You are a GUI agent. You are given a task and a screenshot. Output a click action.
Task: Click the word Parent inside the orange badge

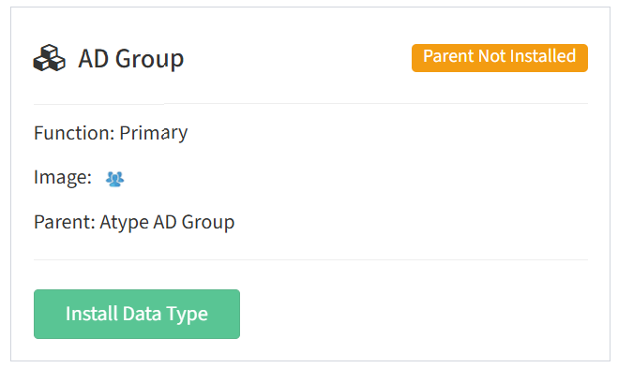coord(448,56)
